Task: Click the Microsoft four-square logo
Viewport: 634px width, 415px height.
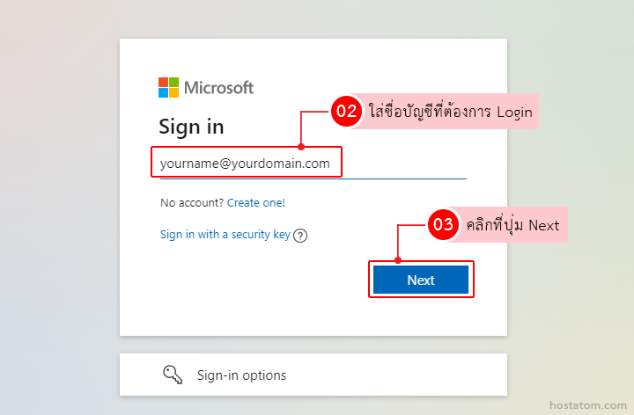Action: tap(168, 87)
